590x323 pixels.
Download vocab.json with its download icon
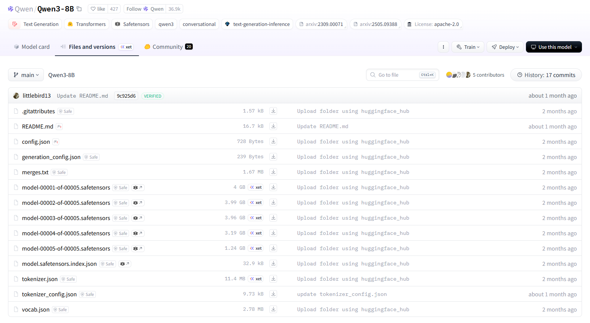273,309
